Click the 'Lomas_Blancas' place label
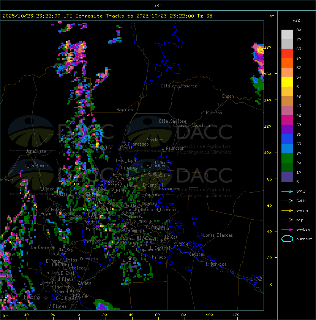The image size is (316, 320). (218, 235)
